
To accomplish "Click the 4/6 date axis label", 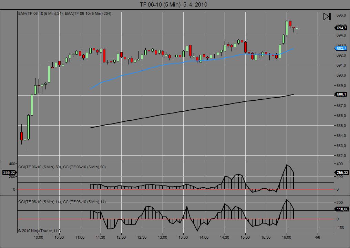I will point(317,237).
